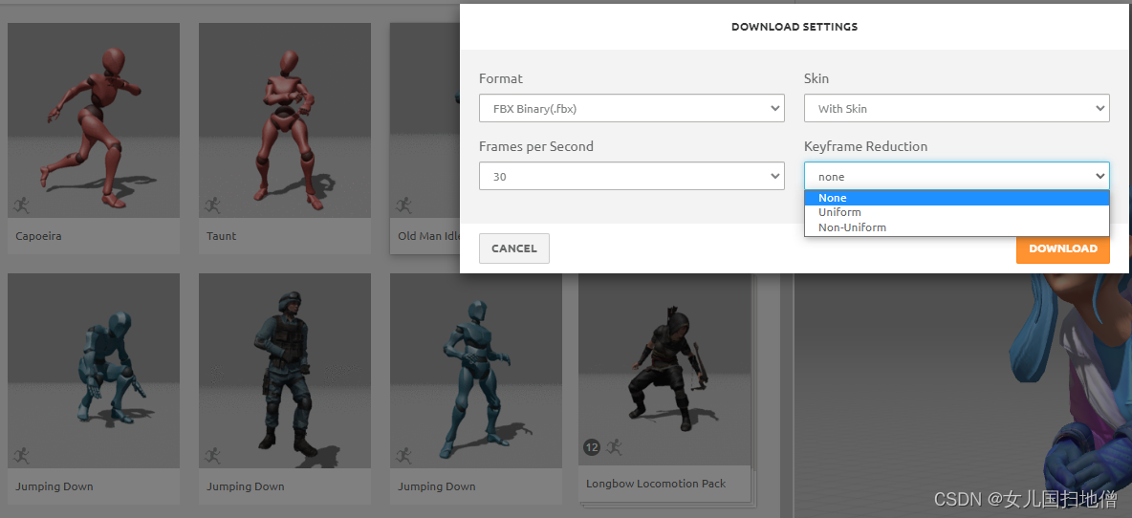Collapse the Keyframe Reduction dropdown
The width and height of the screenshot is (1132, 518).
[x=957, y=176]
